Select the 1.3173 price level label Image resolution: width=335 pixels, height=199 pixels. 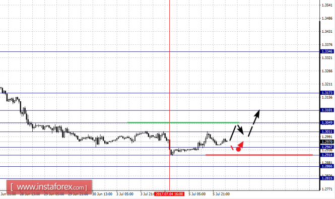click(x=327, y=93)
